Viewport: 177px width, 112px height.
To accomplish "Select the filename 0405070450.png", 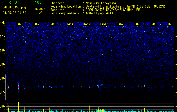I will pos(14,7).
